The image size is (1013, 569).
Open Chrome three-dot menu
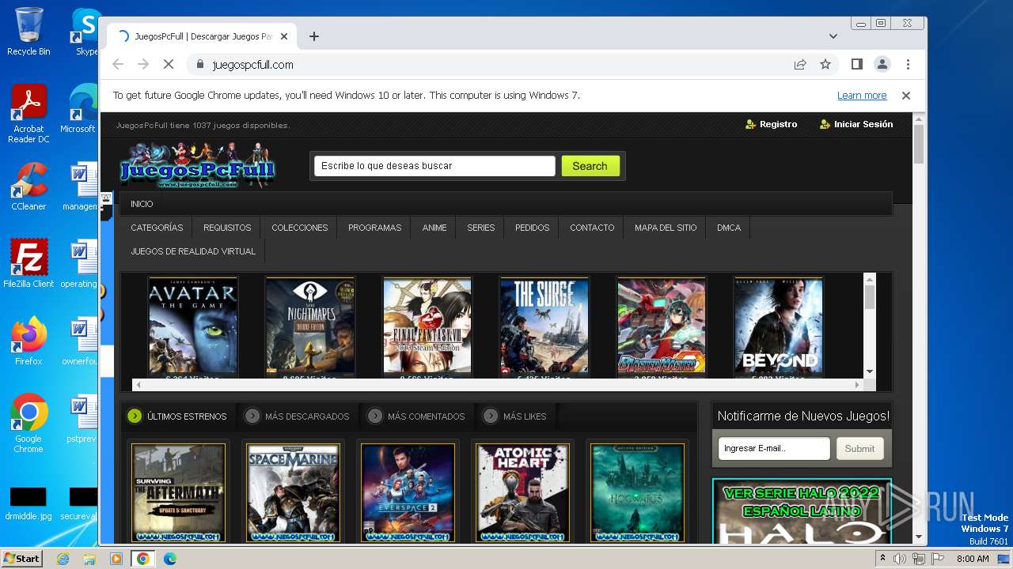point(908,65)
